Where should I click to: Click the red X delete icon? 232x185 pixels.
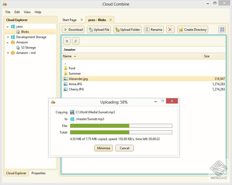(x=170, y=30)
